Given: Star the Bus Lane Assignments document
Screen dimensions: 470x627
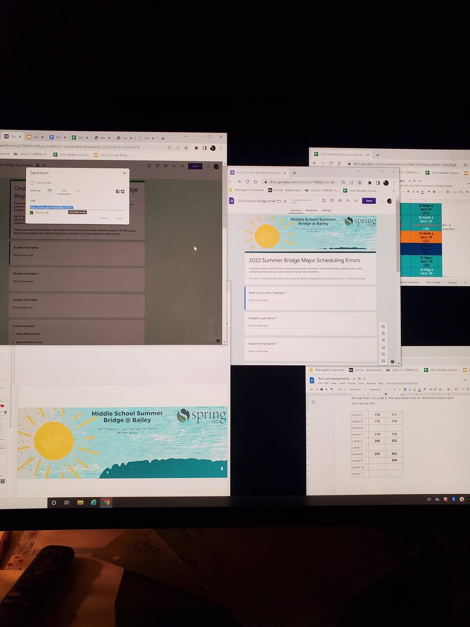Looking at the screenshot, I should [354, 379].
